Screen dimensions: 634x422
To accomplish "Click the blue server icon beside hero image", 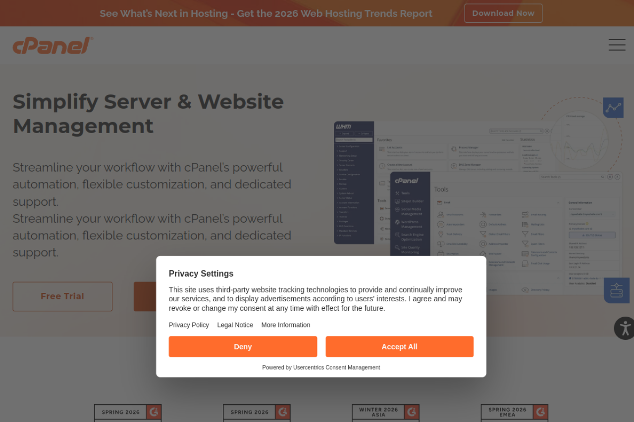I will click(617, 290).
